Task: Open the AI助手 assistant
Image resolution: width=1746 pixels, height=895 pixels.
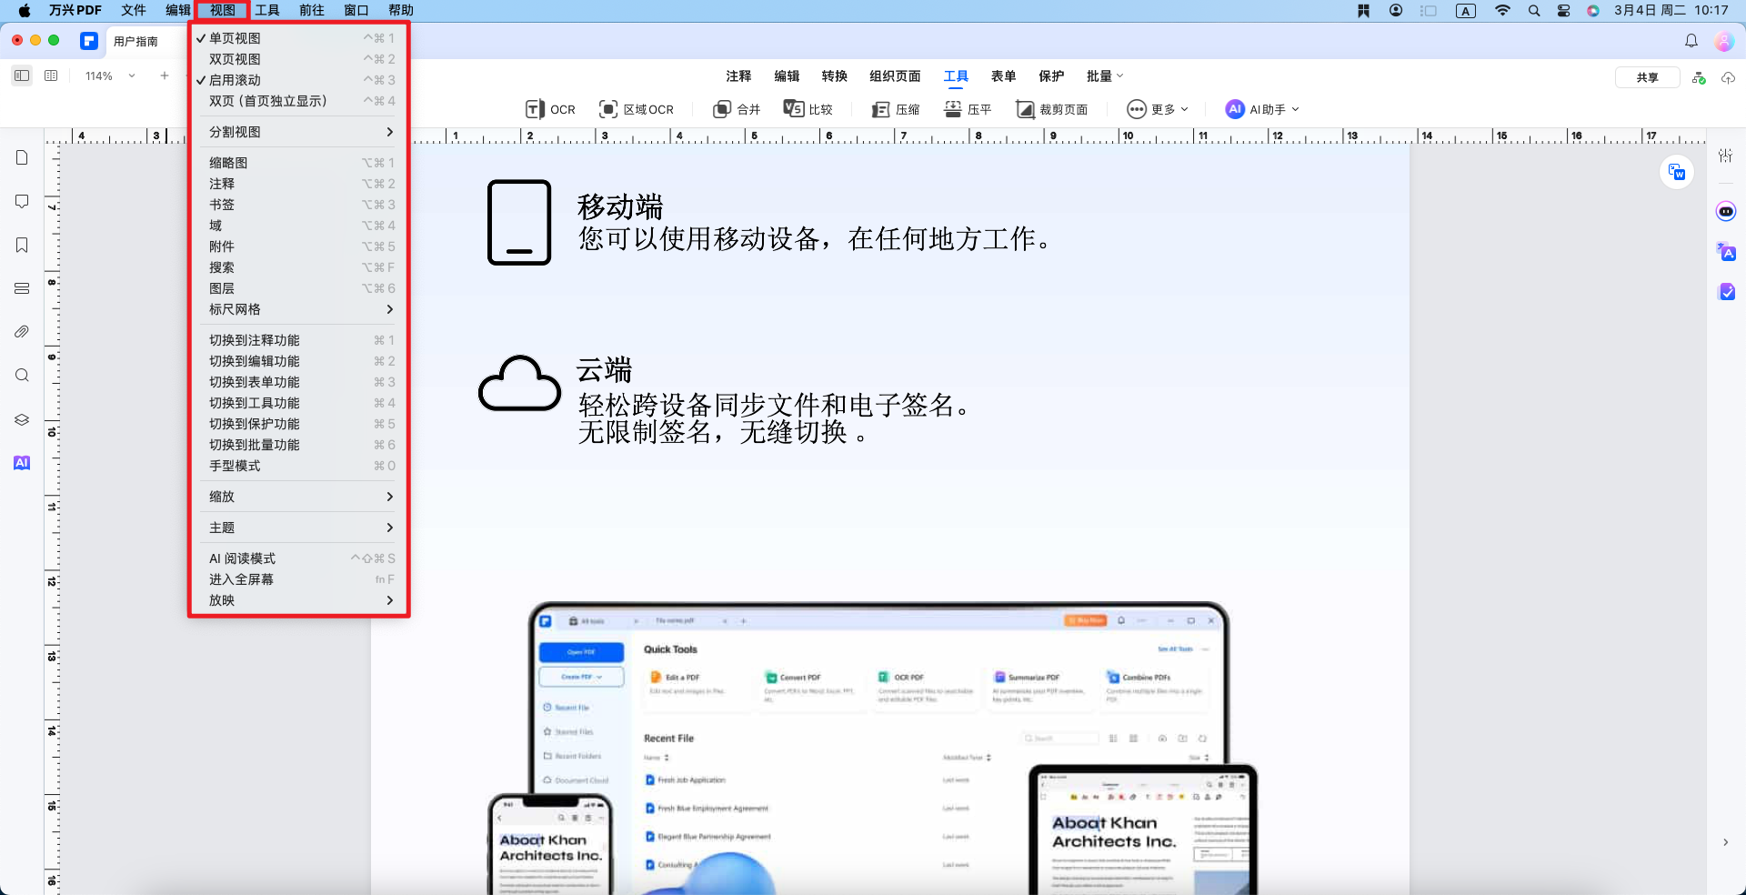Action: click(1259, 109)
